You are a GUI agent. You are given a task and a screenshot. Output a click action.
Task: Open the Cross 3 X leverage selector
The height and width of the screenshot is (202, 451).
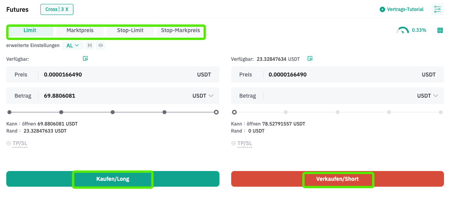(57, 9)
